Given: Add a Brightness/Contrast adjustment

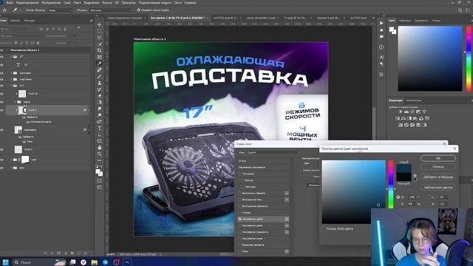Looking at the screenshot, I should (401, 112).
